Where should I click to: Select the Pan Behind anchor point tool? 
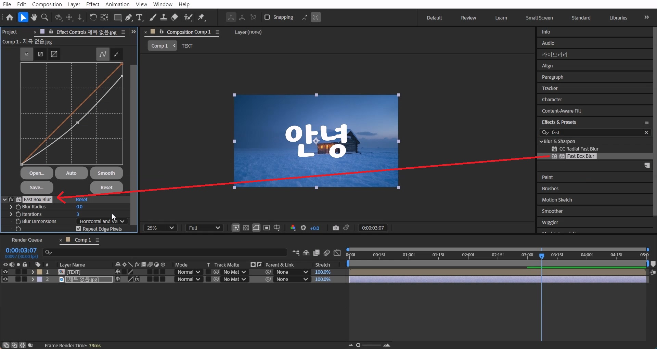pyautogui.click(x=104, y=17)
